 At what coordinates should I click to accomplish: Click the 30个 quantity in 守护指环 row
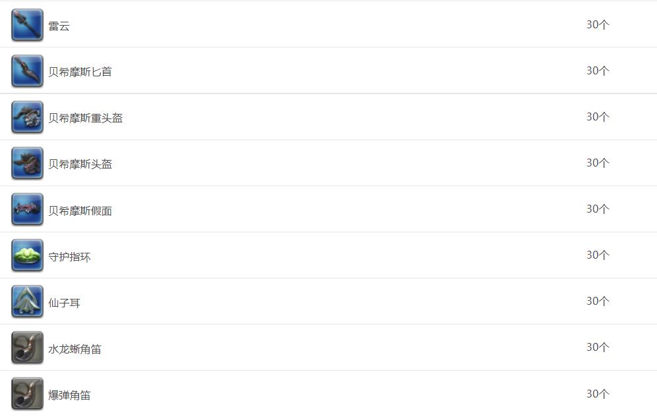coord(598,255)
